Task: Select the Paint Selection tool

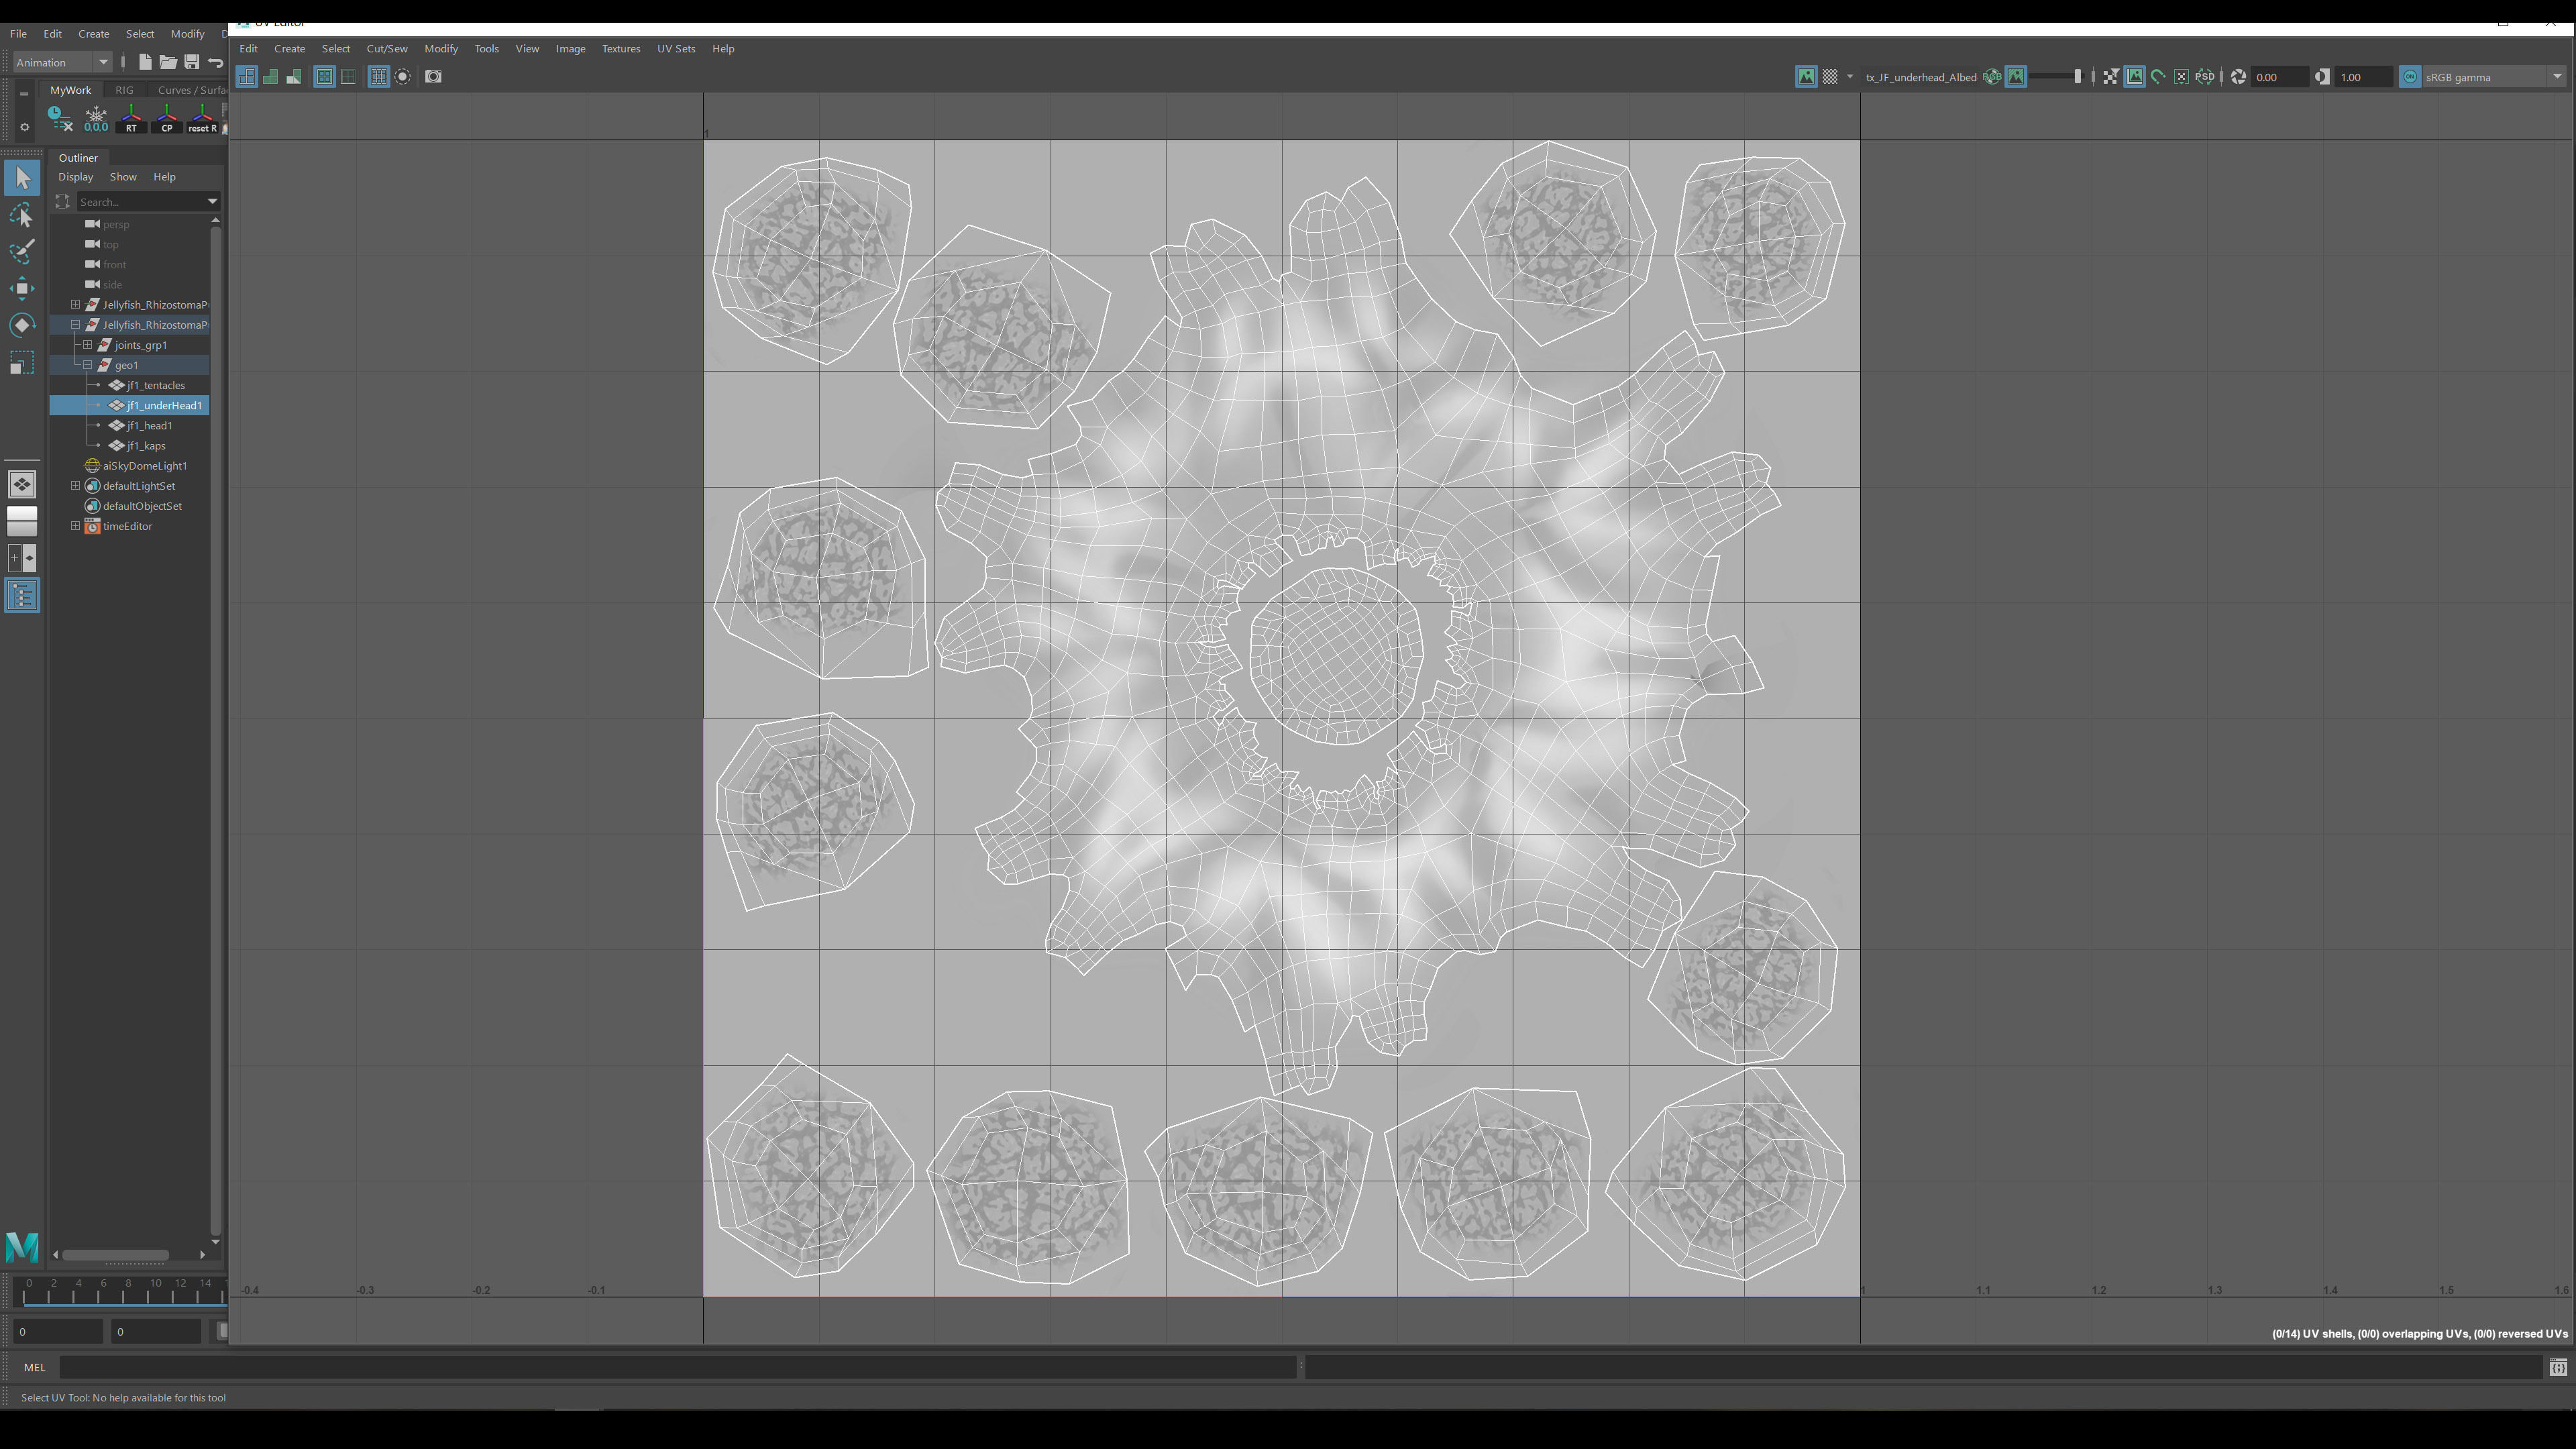Action: tap(22, 251)
